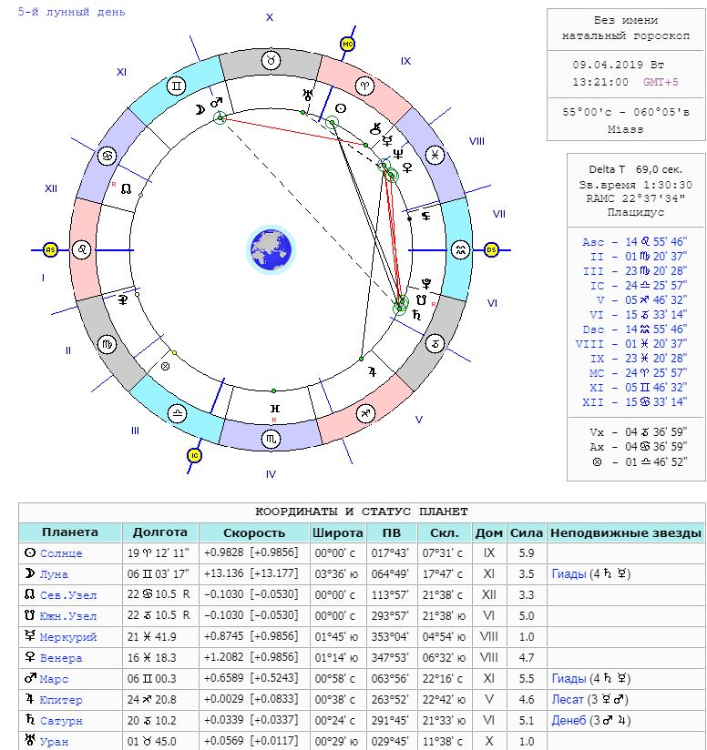Click the yellow DS descendant marker
Screen dimensions: 707x750
point(491,249)
